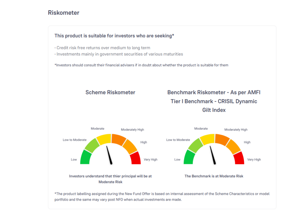Screen dimensions: 283x215
Task: Click the light green Low to Moderate Benchmark segment
Action: coord(194,145)
